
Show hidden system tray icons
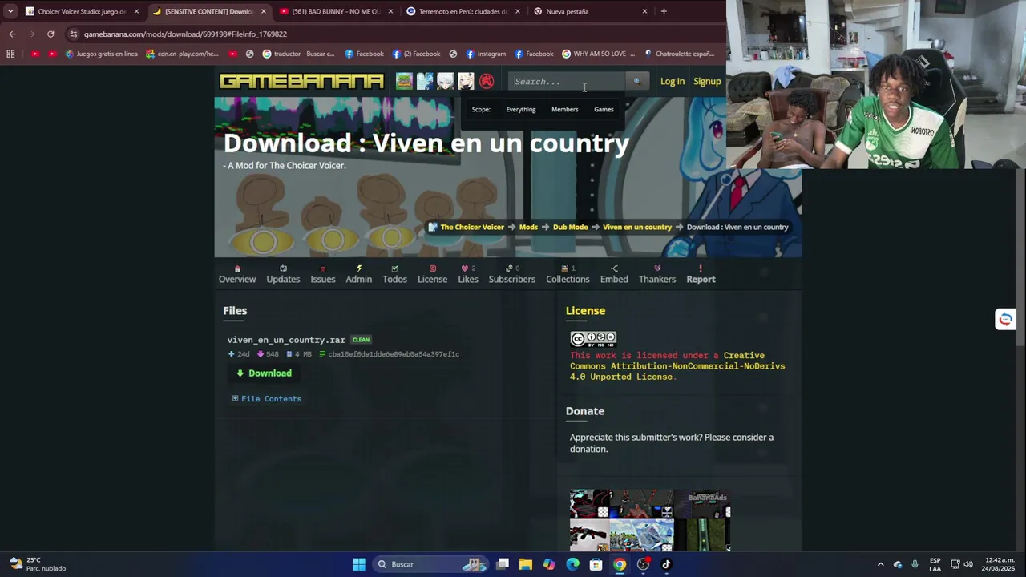point(880,564)
